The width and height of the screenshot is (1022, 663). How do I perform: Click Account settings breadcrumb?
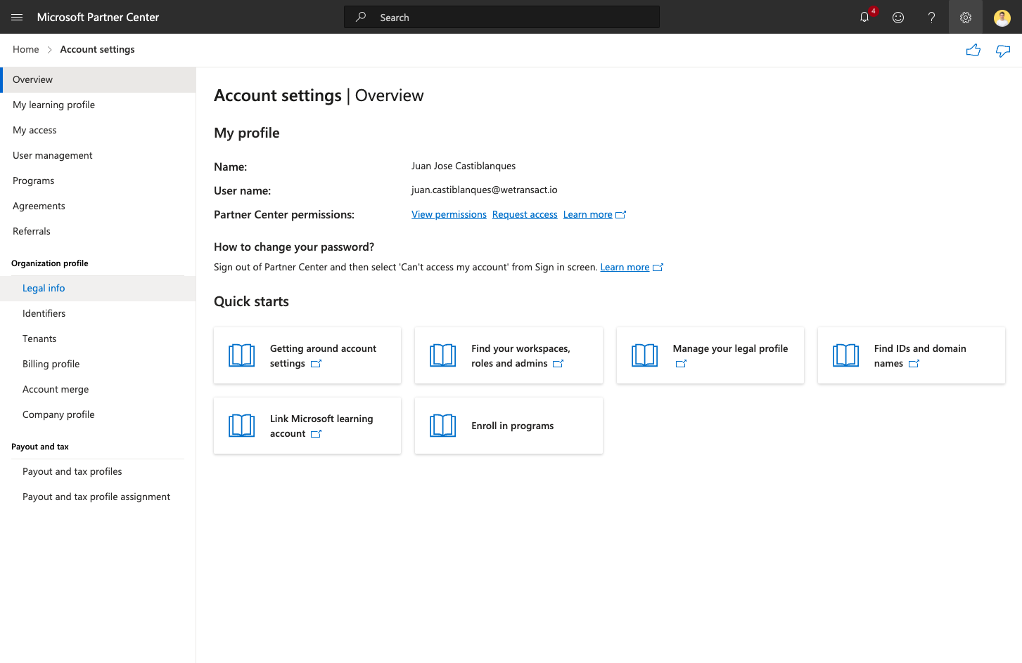point(97,49)
